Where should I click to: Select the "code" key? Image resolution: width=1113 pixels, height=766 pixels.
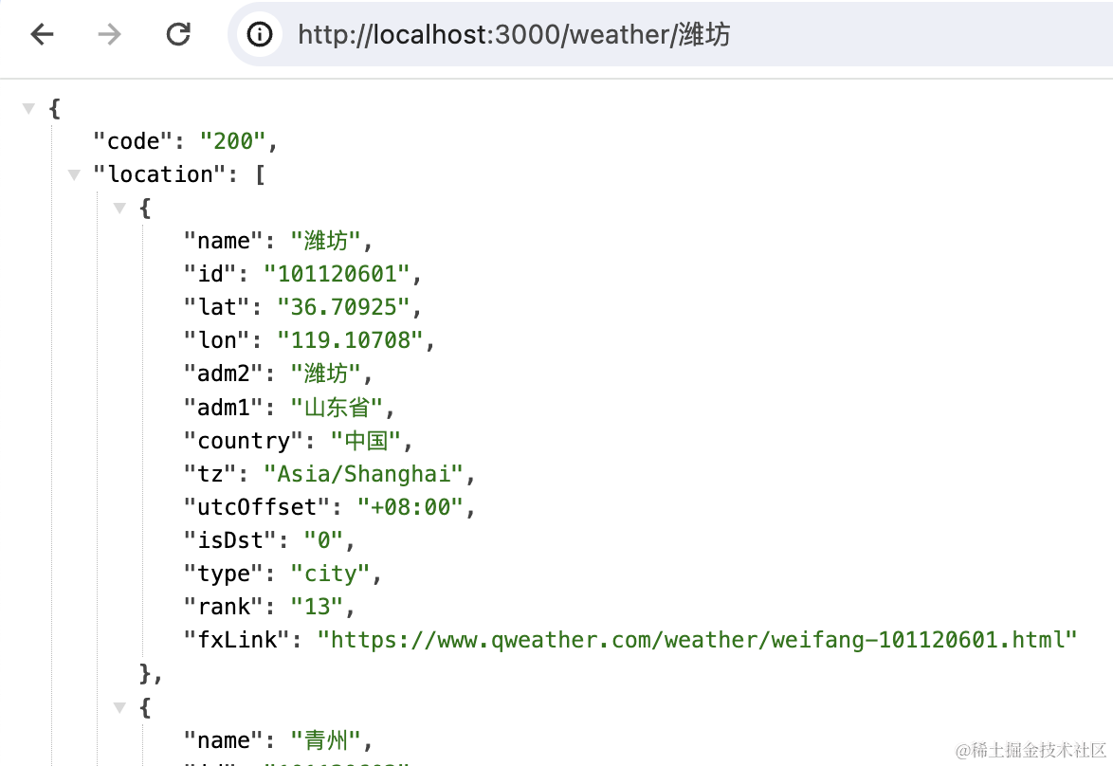[x=133, y=141]
